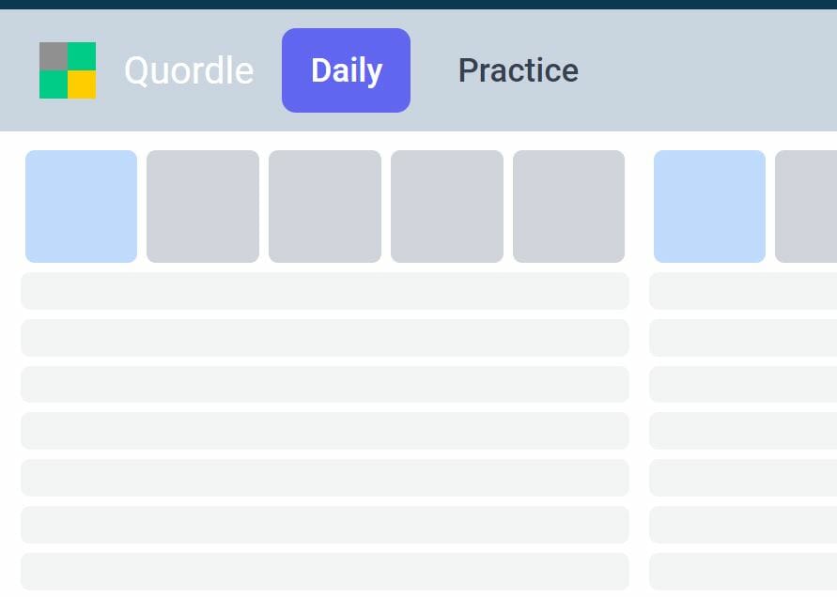The height and width of the screenshot is (597, 837).
Task: Click second gray tile in left board row
Action: pos(203,207)
